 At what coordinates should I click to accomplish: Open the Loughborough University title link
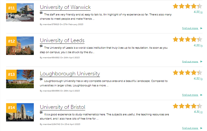tap(70, 74)
